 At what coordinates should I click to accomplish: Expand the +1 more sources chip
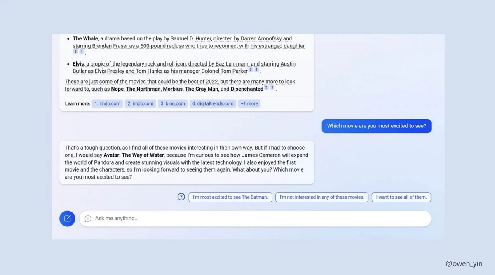tap(249, 103)
